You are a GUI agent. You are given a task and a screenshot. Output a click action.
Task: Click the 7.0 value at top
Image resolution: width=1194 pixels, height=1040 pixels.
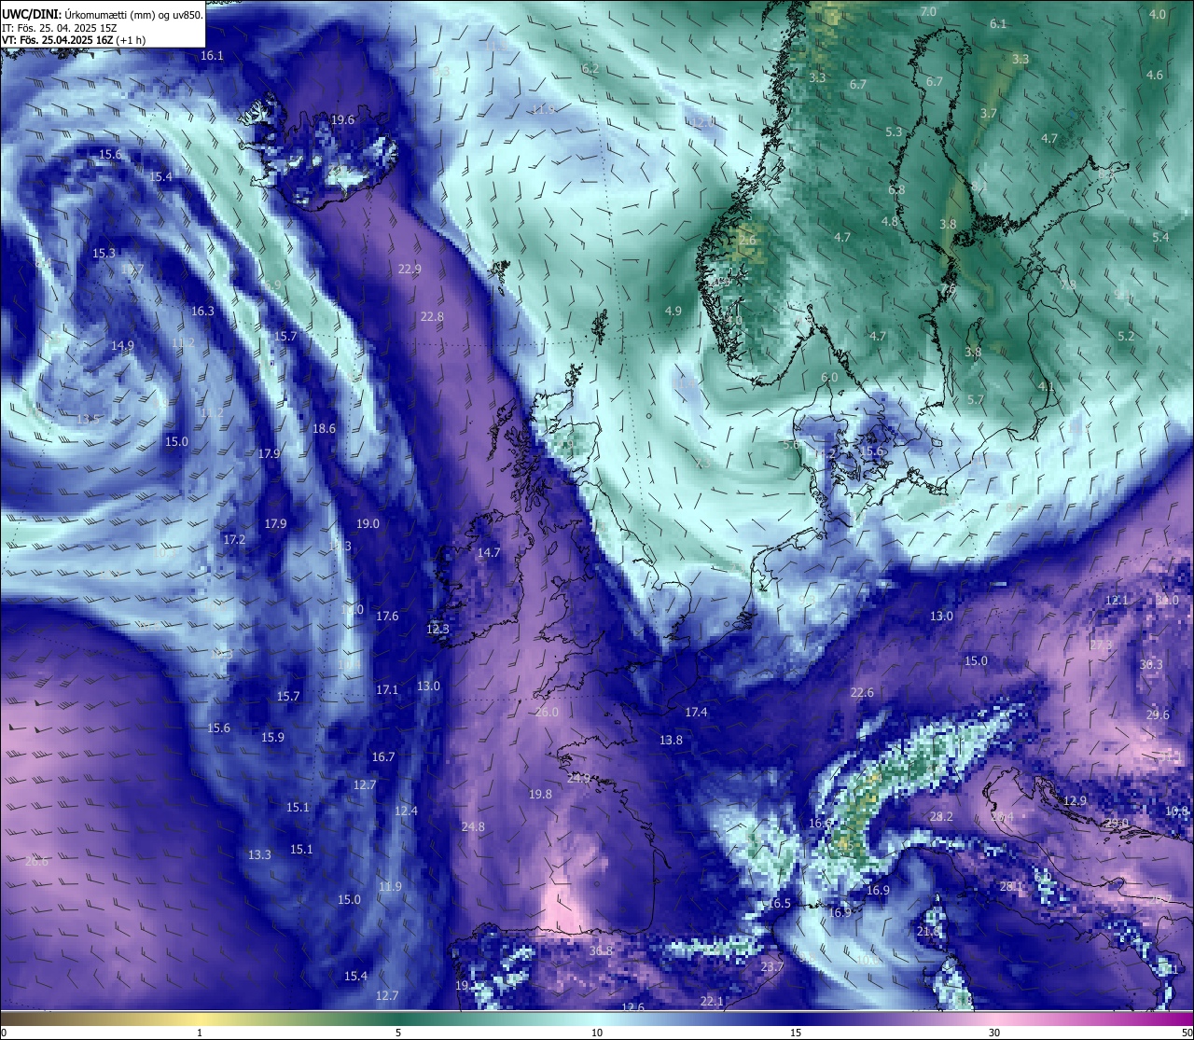click(928, 11)
